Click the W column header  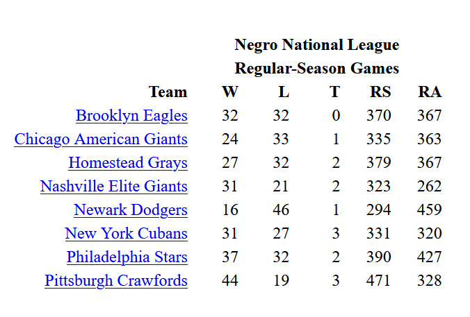click(229, 92)
